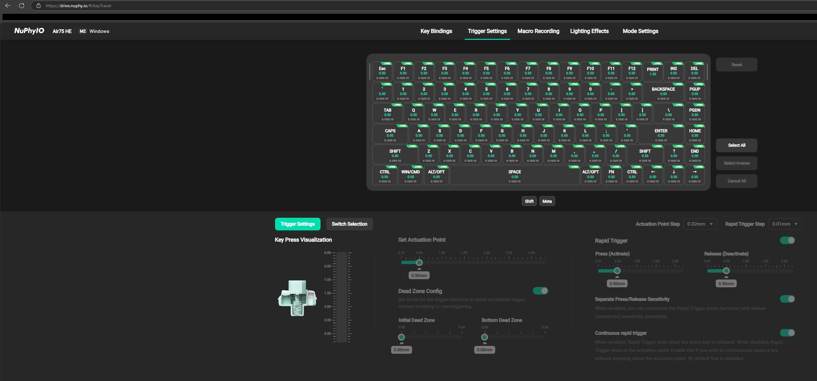The width and height of the screenshot is (817, 381).
Task: Expand Rapid Trigger Step dropdown
Action: 785,224
